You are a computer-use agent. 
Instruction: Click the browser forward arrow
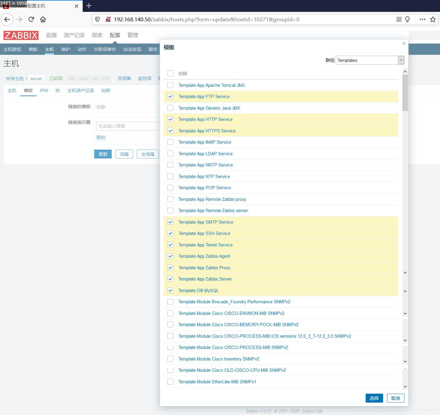[19, 20]
